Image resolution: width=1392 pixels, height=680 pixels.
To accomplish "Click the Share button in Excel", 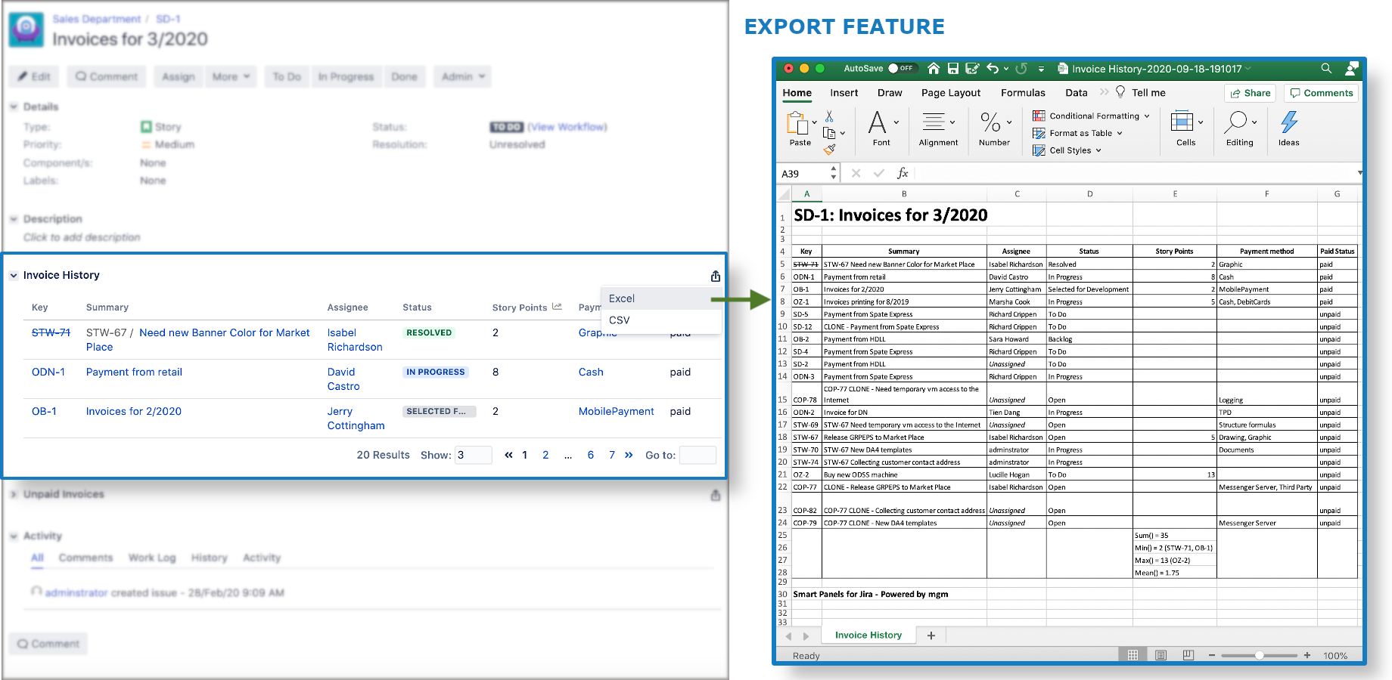I will pyautogui.click(x=1250, y=93).
